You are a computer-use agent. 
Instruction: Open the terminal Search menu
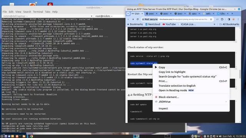[x=27, y=12]
